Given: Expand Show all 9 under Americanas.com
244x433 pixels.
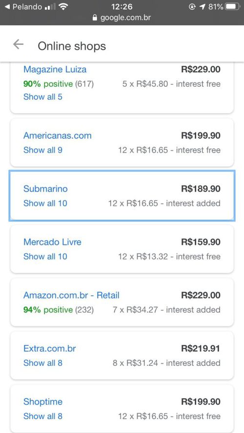Looking at the screenshot, I should point(43,150).
